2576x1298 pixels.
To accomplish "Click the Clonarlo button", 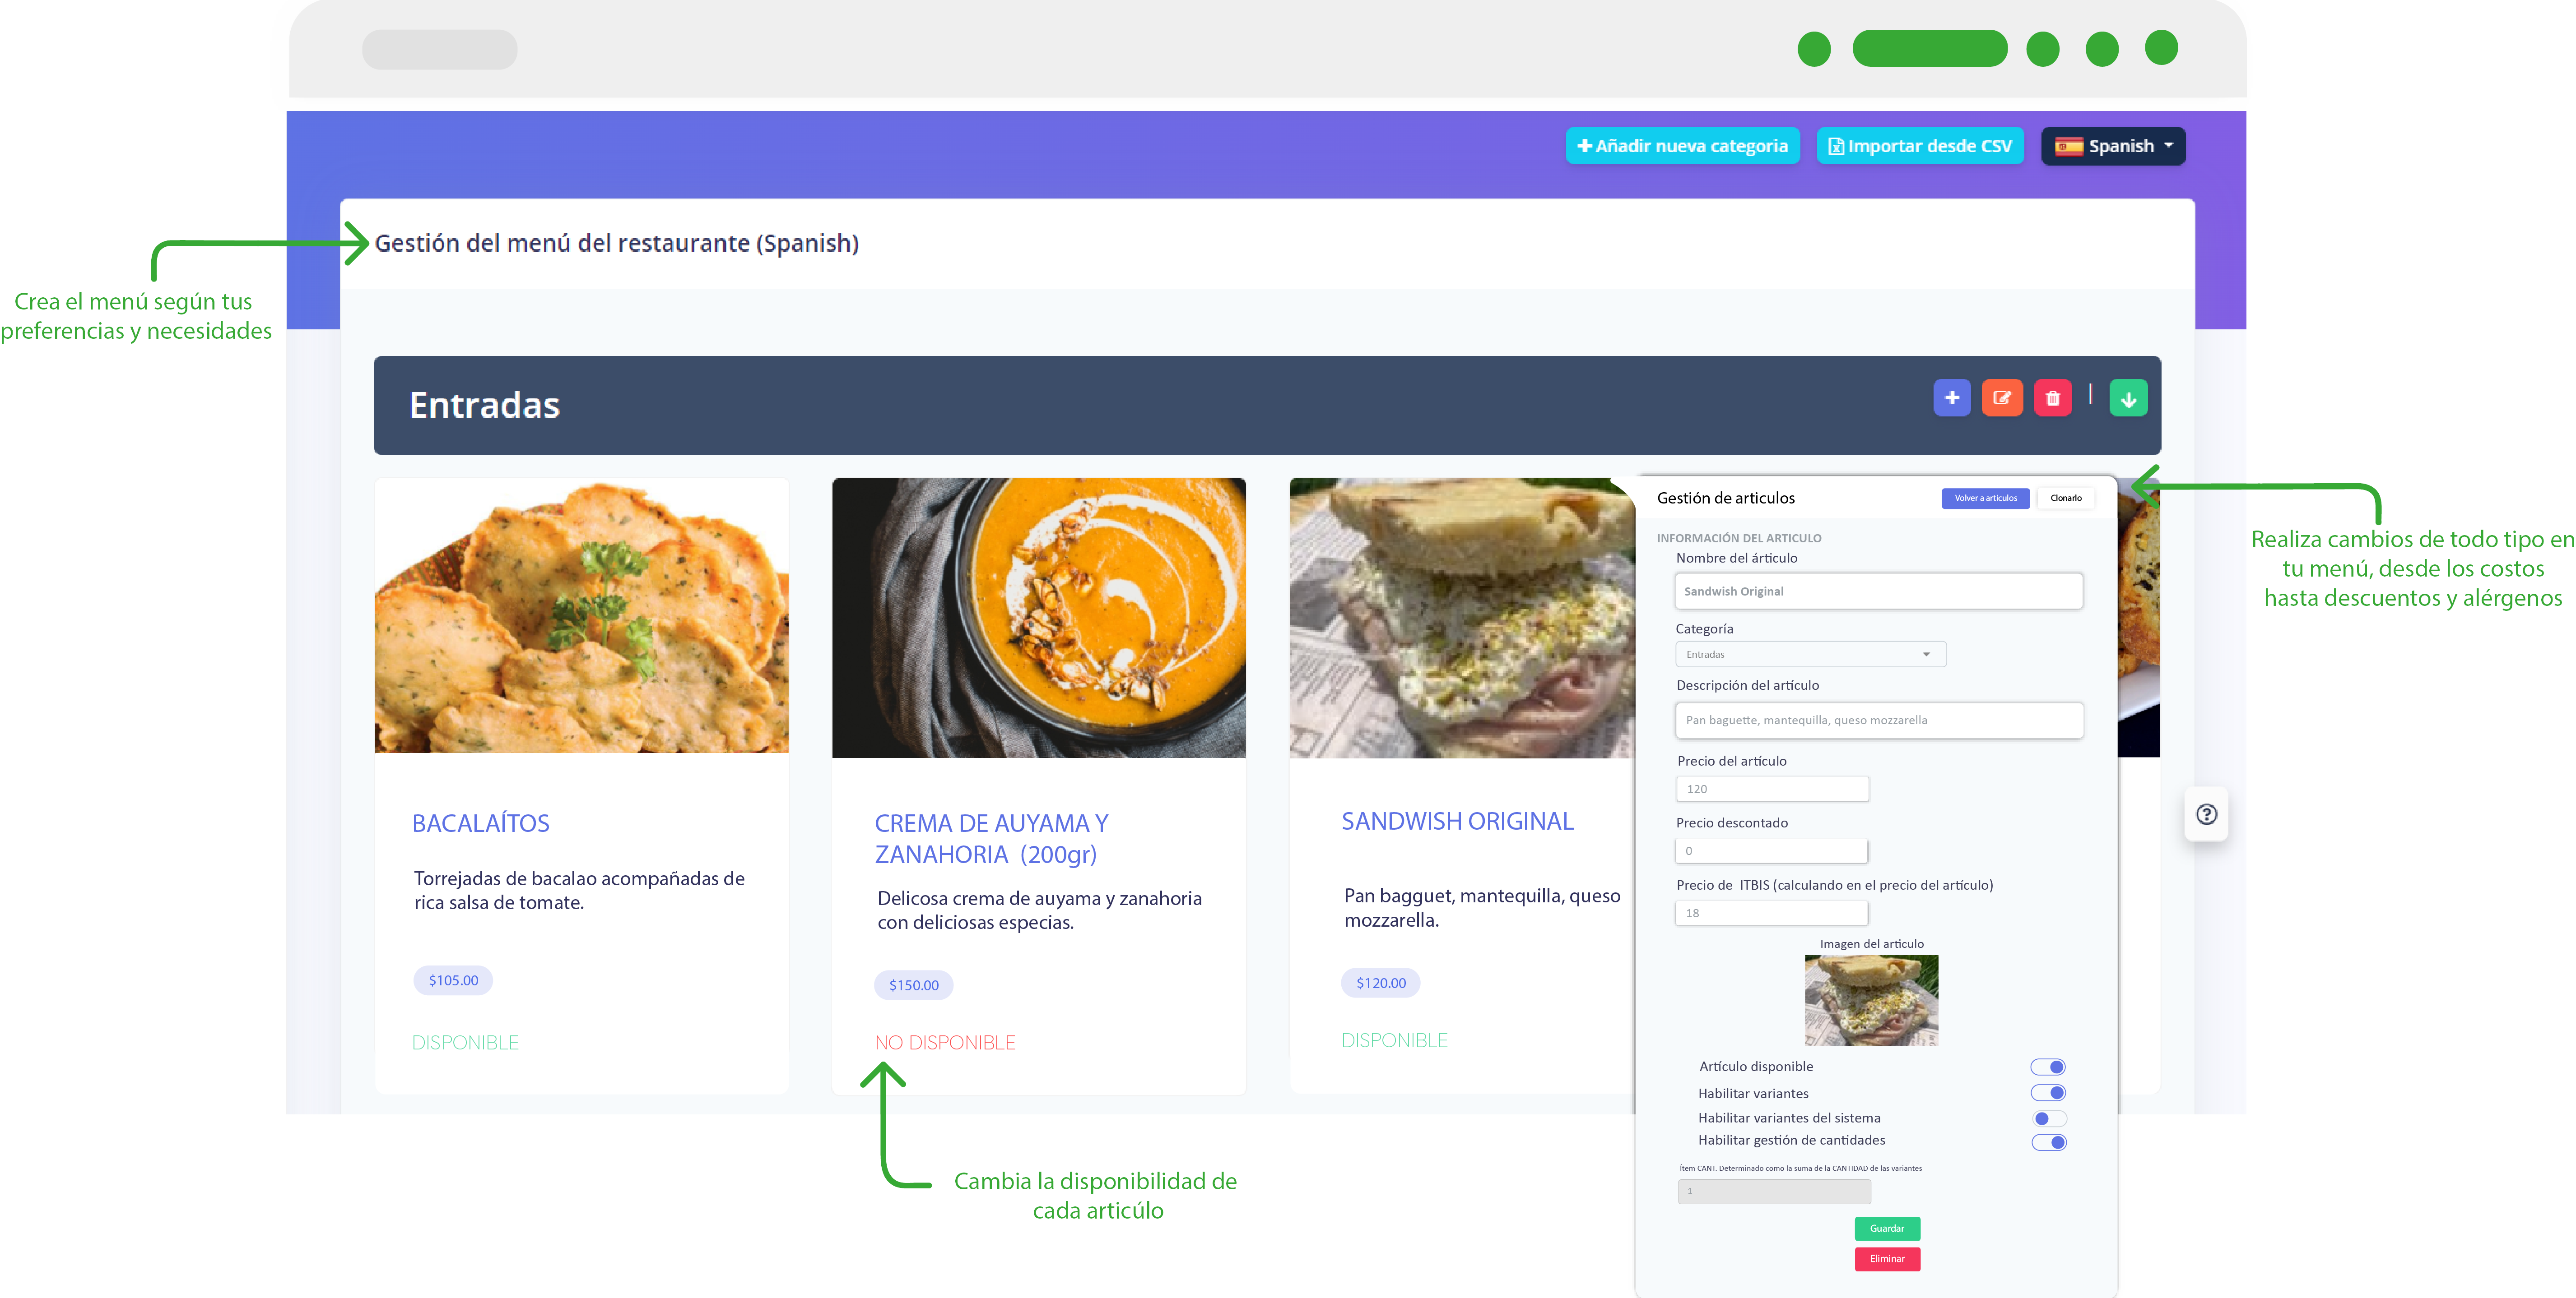I will [x=2065, y=498].
